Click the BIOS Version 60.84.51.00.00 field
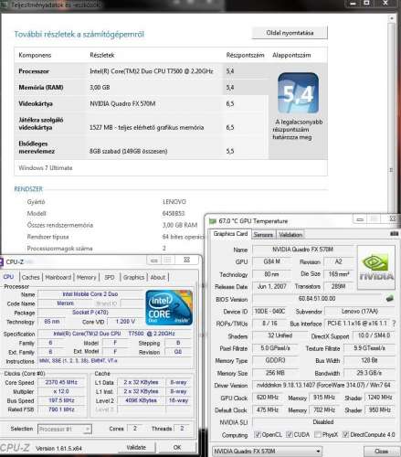This screenshot has height=457, width=401. tap(317, 299)
